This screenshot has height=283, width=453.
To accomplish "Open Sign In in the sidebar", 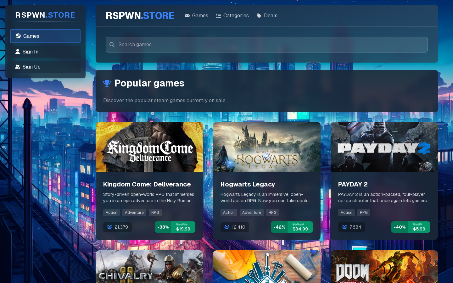I will (x=45, y=52).
